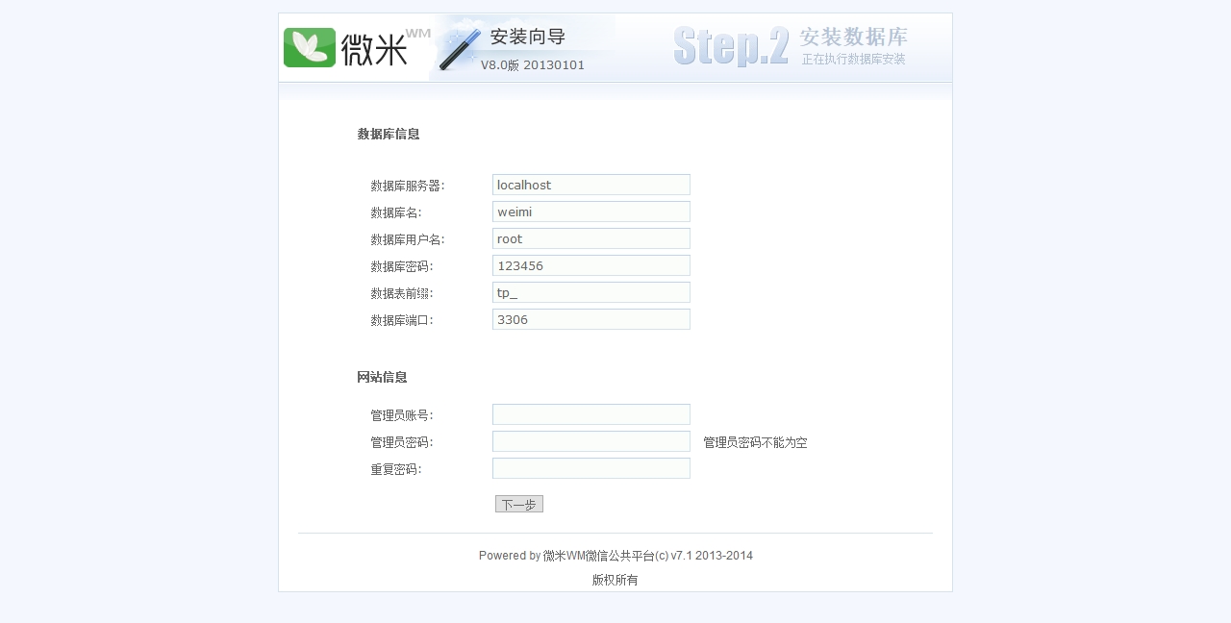Viewport: 1231px width, 623px height.
Task: Click the 网站信息 section heading
Action: (382, 377)
